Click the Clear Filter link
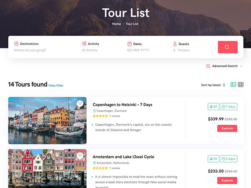The height and width of the screenshot is (188, 251). point(56,86)
